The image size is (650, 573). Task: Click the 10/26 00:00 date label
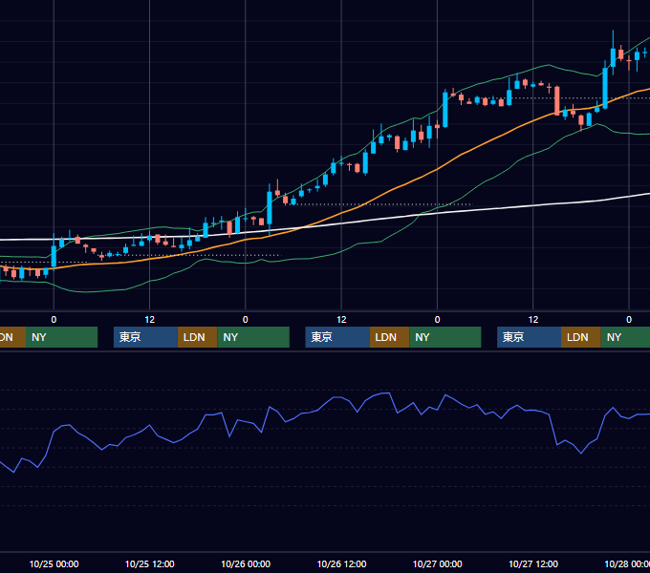[x=246, y=563]
